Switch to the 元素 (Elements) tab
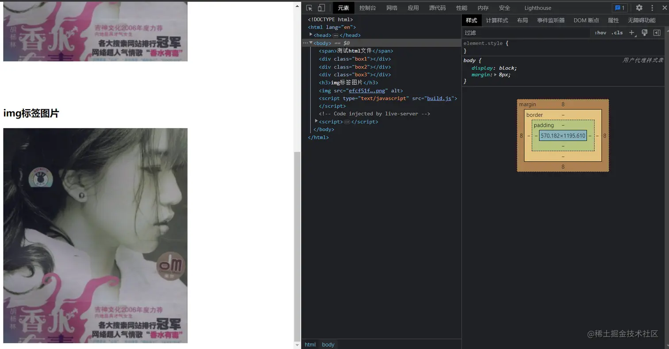669x349 pixels. click(x=343, y=8)
